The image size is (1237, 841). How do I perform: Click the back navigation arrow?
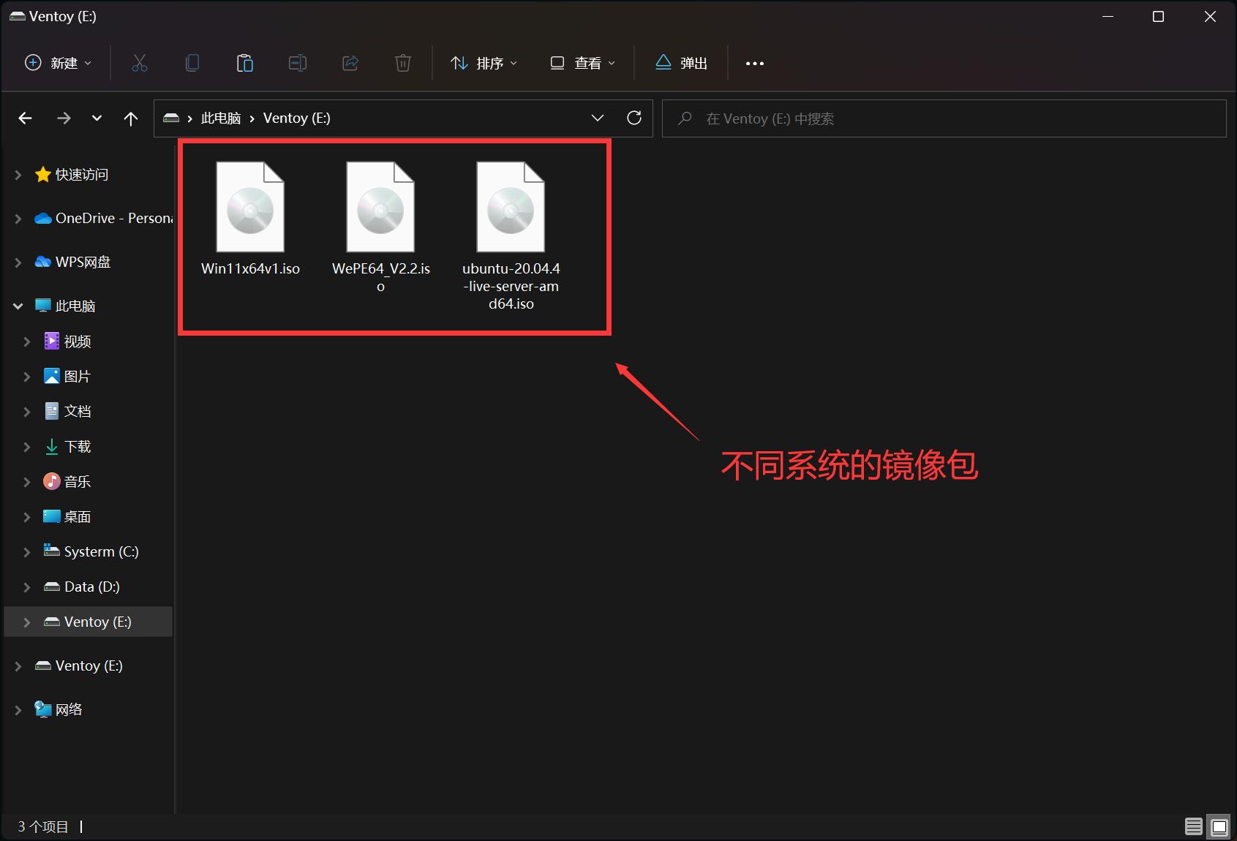tap(25, 118)
